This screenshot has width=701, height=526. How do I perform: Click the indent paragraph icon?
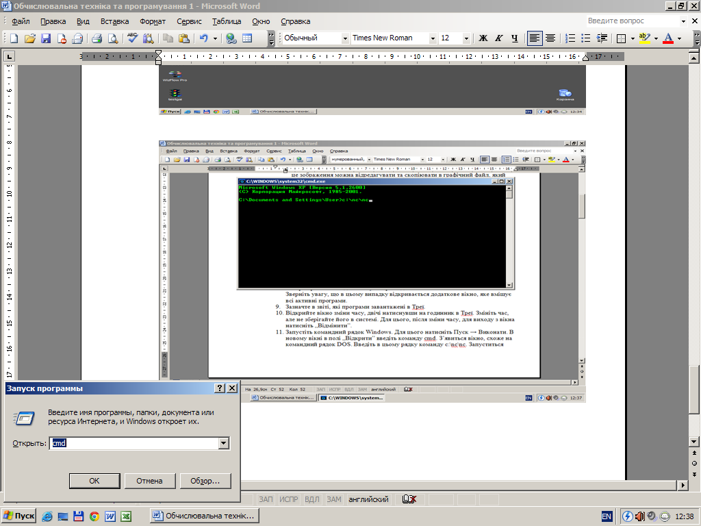[x=602, y=38]
